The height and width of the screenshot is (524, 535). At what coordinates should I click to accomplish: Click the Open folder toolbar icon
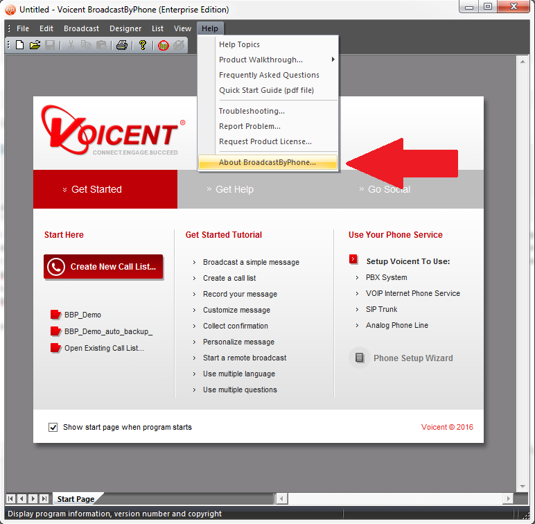click(x=35, y=45)
